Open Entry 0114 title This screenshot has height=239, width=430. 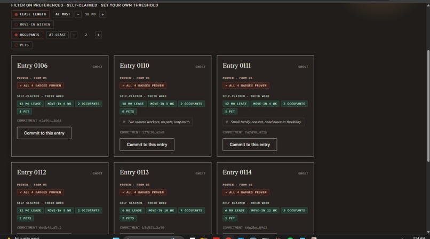click(237, 172)
